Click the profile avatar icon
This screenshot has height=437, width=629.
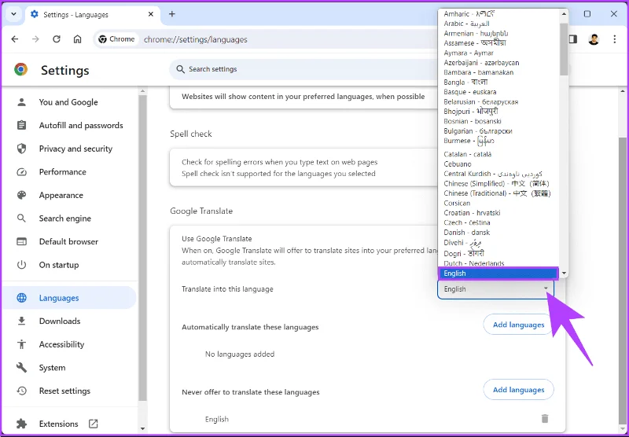pos(594,39)
